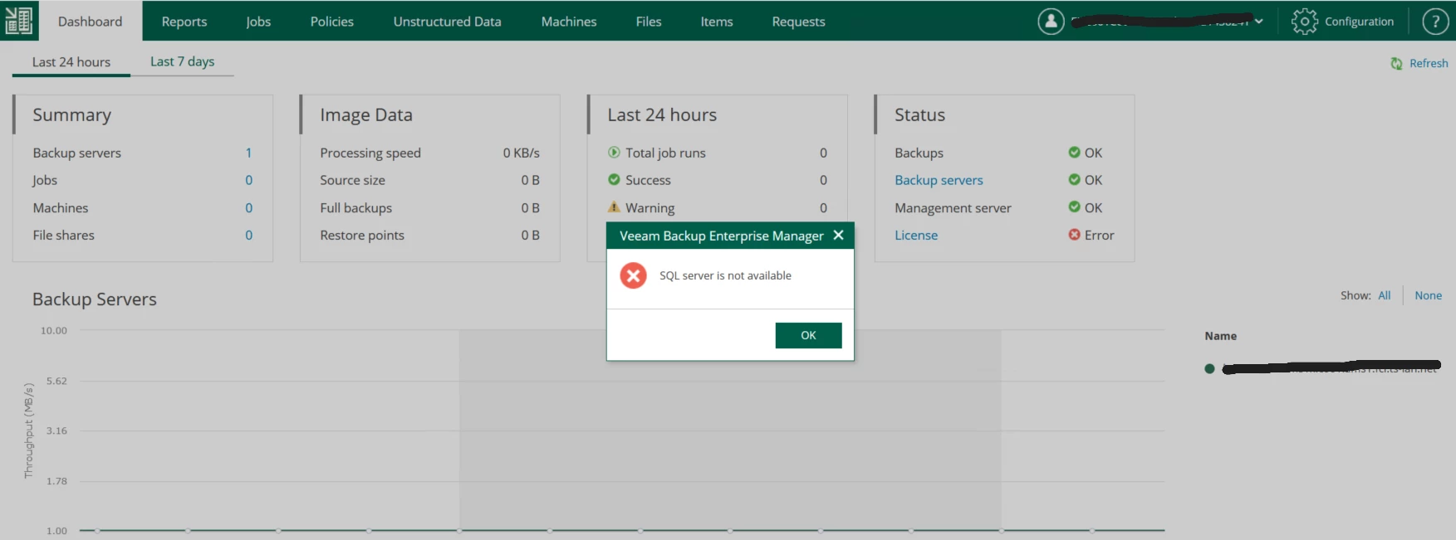
Task: Click the Backup servers OK status icon
Action: coord(1074,180)
